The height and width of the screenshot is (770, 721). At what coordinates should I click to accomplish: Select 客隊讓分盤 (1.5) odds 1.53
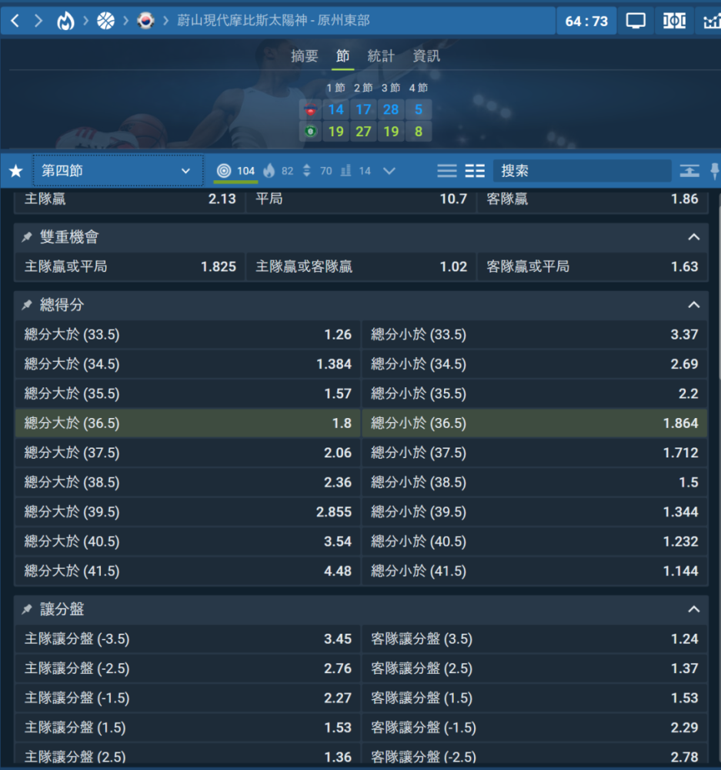tap(535, 698)
